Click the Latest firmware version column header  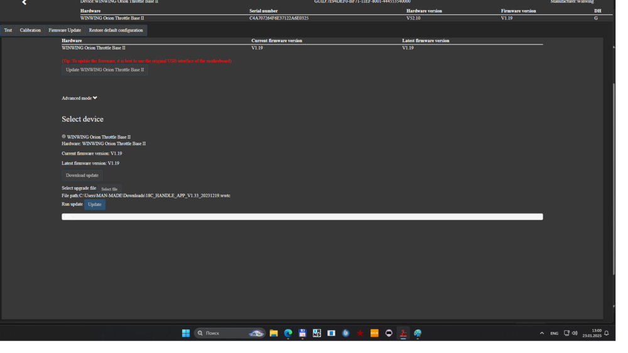click(426, 41)
